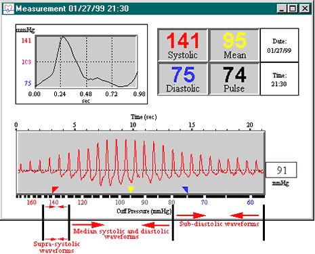This screenshot has height=254, width=315.
Task: Click the 0.48 sec tick label
Action: tap(86, 94)
